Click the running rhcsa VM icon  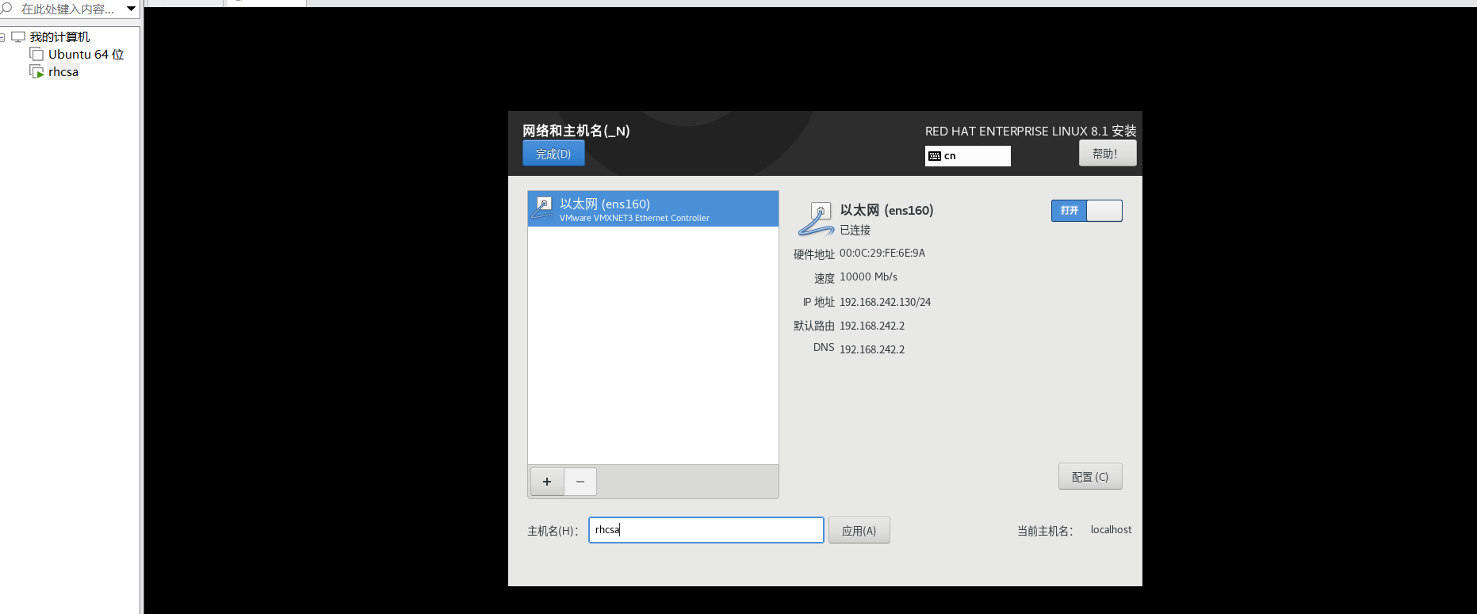[x=36, y=71]
